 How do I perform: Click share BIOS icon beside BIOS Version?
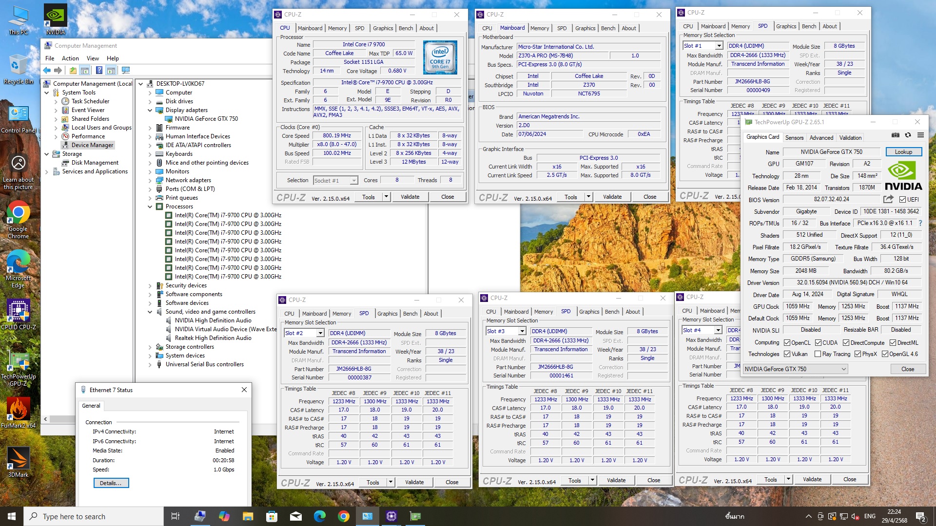[x=888, y=199]
